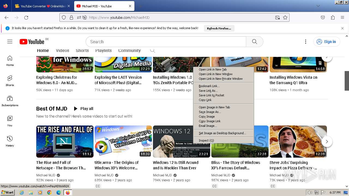Image resolution: width=349 pixels, height=196 pixels.
Task: Bookmark this page with the star
Action: (285, 17)
